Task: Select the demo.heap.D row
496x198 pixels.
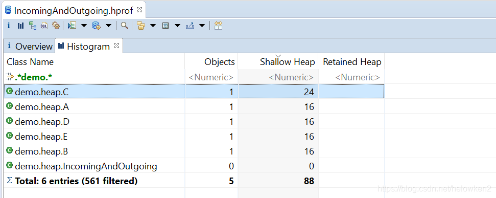Action: [194, 122]
